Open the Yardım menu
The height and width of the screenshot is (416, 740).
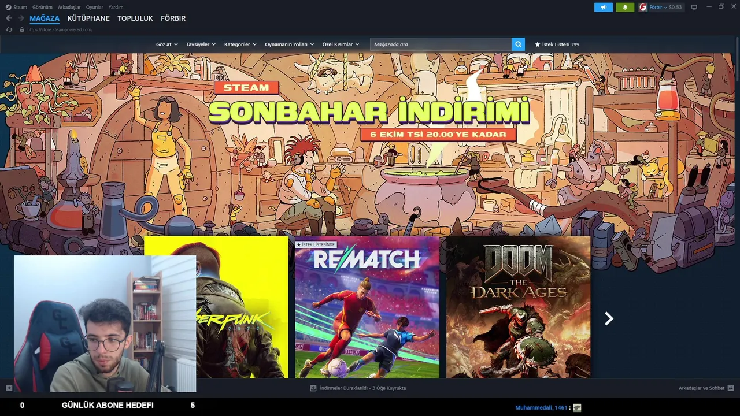(116, 8)
